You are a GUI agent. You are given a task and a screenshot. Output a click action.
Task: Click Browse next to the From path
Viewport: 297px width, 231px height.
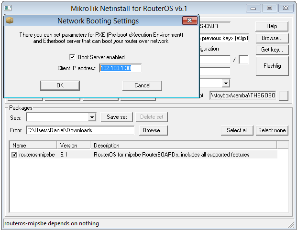[154, 130]
